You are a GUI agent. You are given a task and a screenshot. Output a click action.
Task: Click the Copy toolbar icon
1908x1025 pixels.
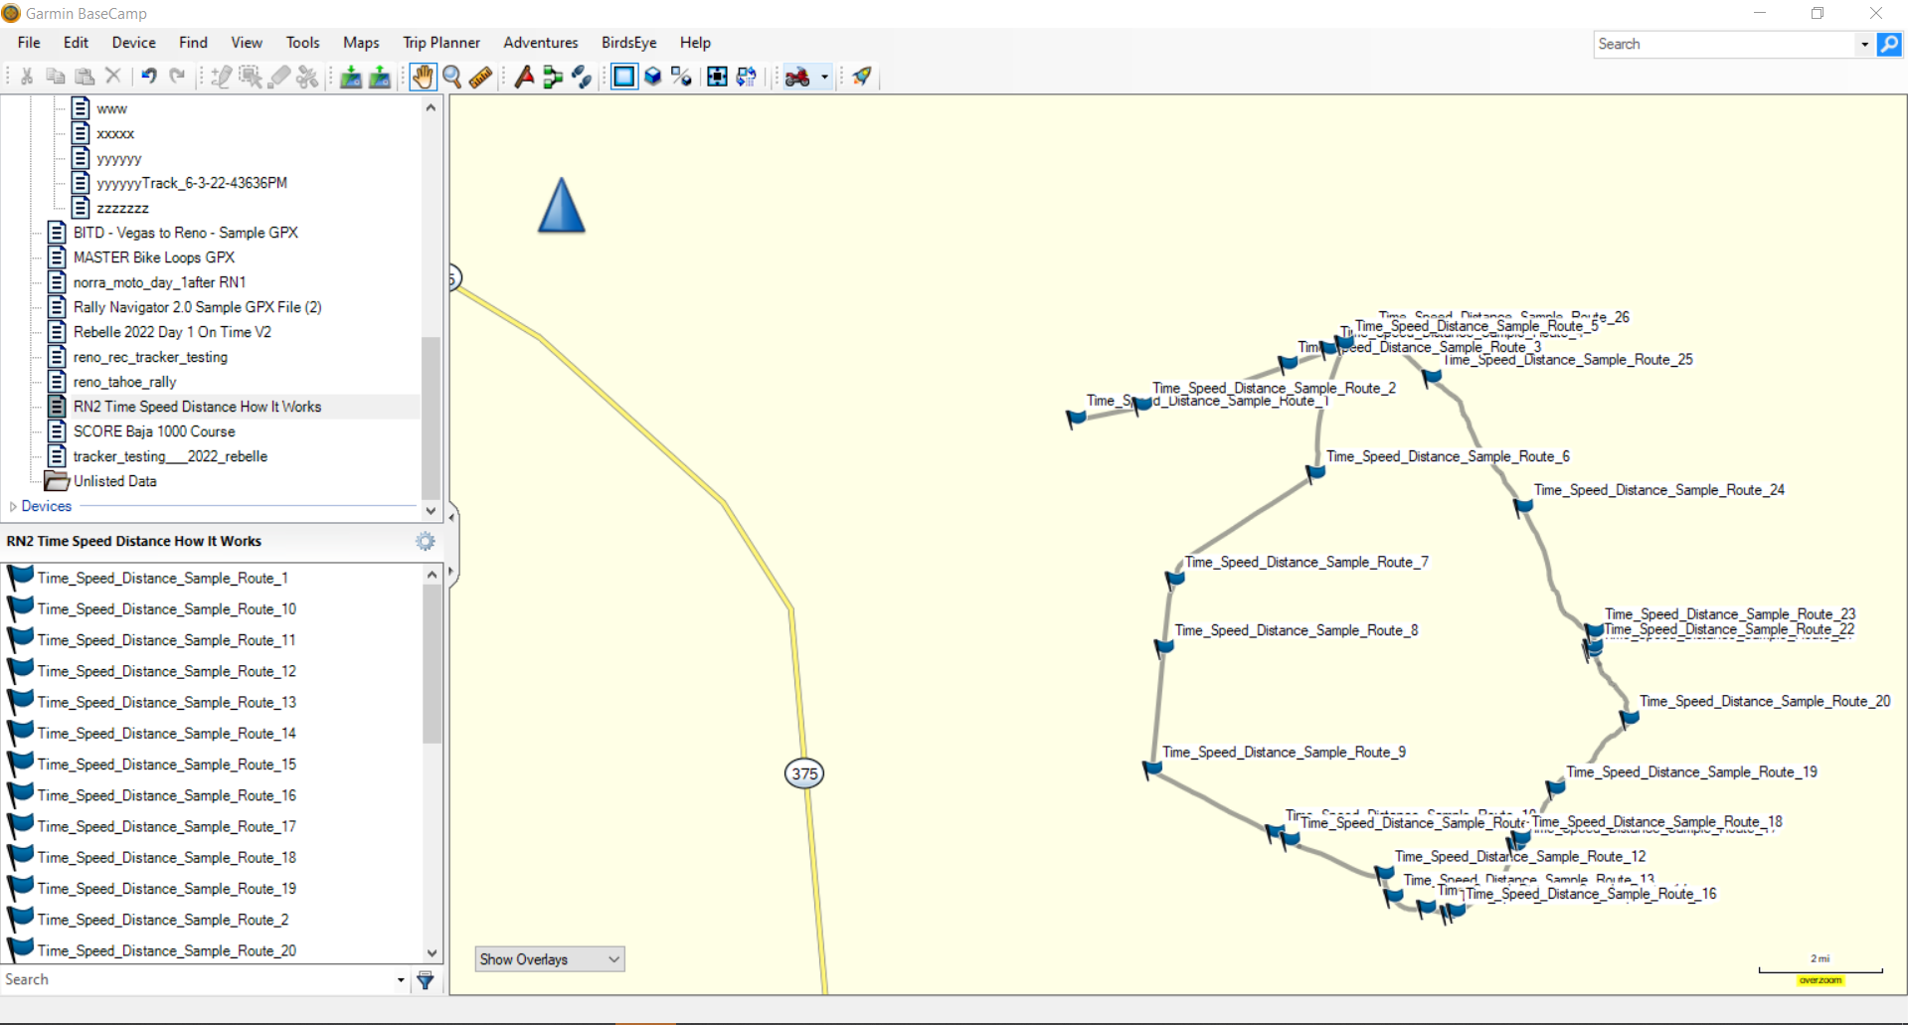56,77
